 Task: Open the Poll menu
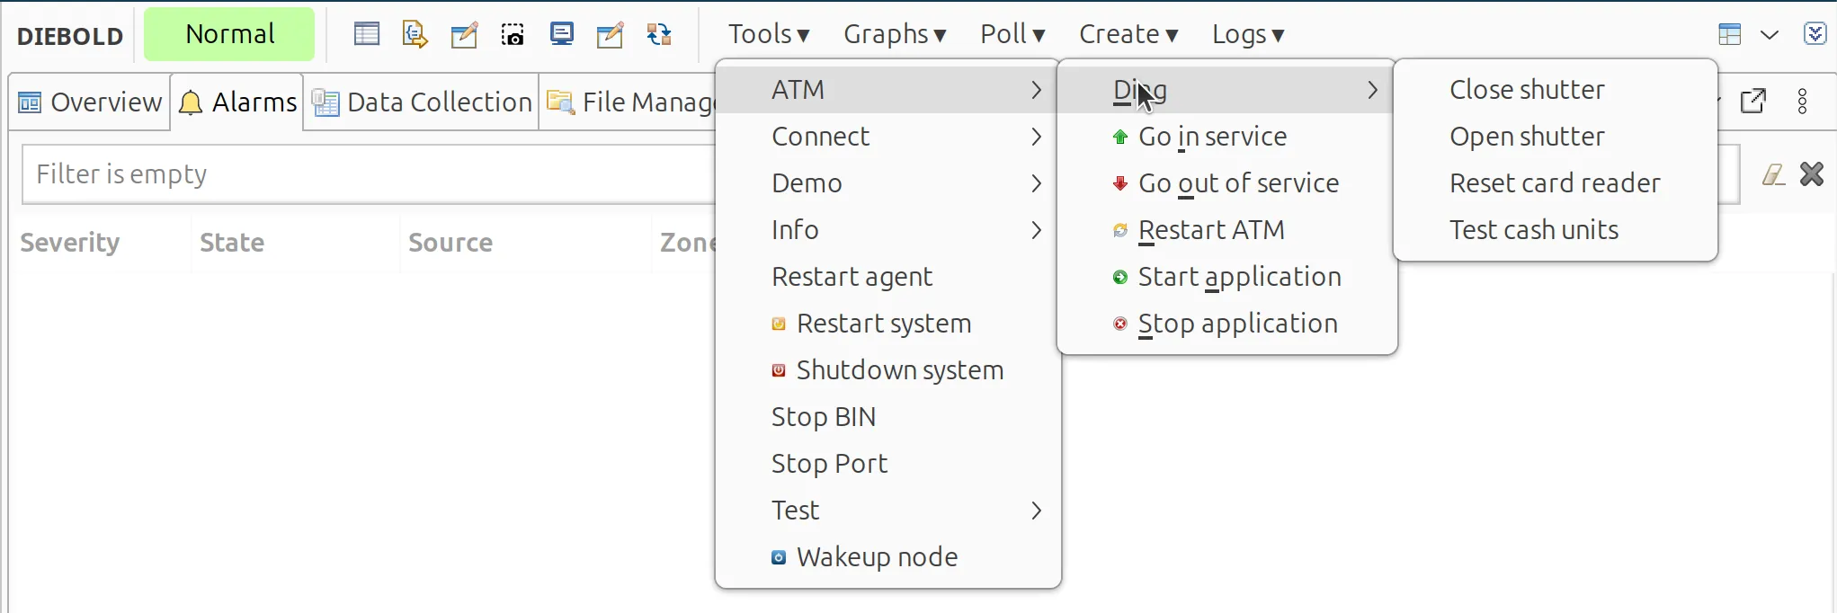1012,34
